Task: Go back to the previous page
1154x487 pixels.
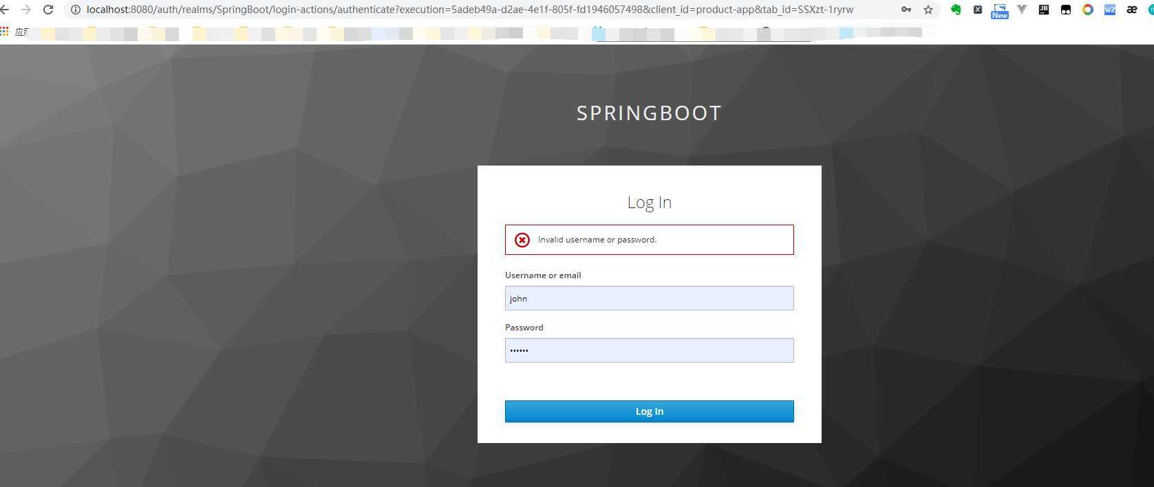Action: coord(3,10)
